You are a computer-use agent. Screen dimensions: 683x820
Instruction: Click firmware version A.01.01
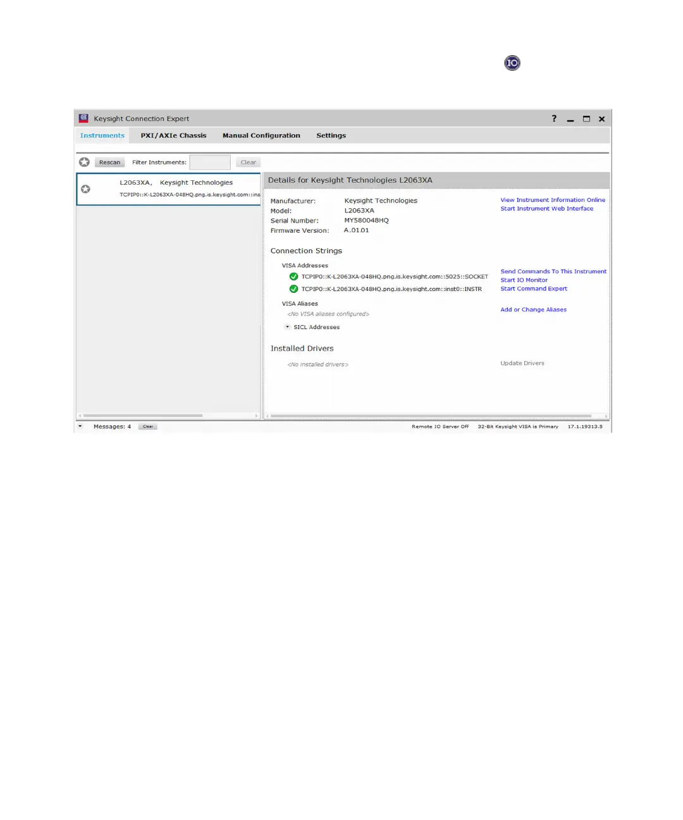point(356,230)
